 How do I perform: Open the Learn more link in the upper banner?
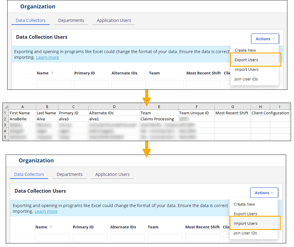point(48,57)
